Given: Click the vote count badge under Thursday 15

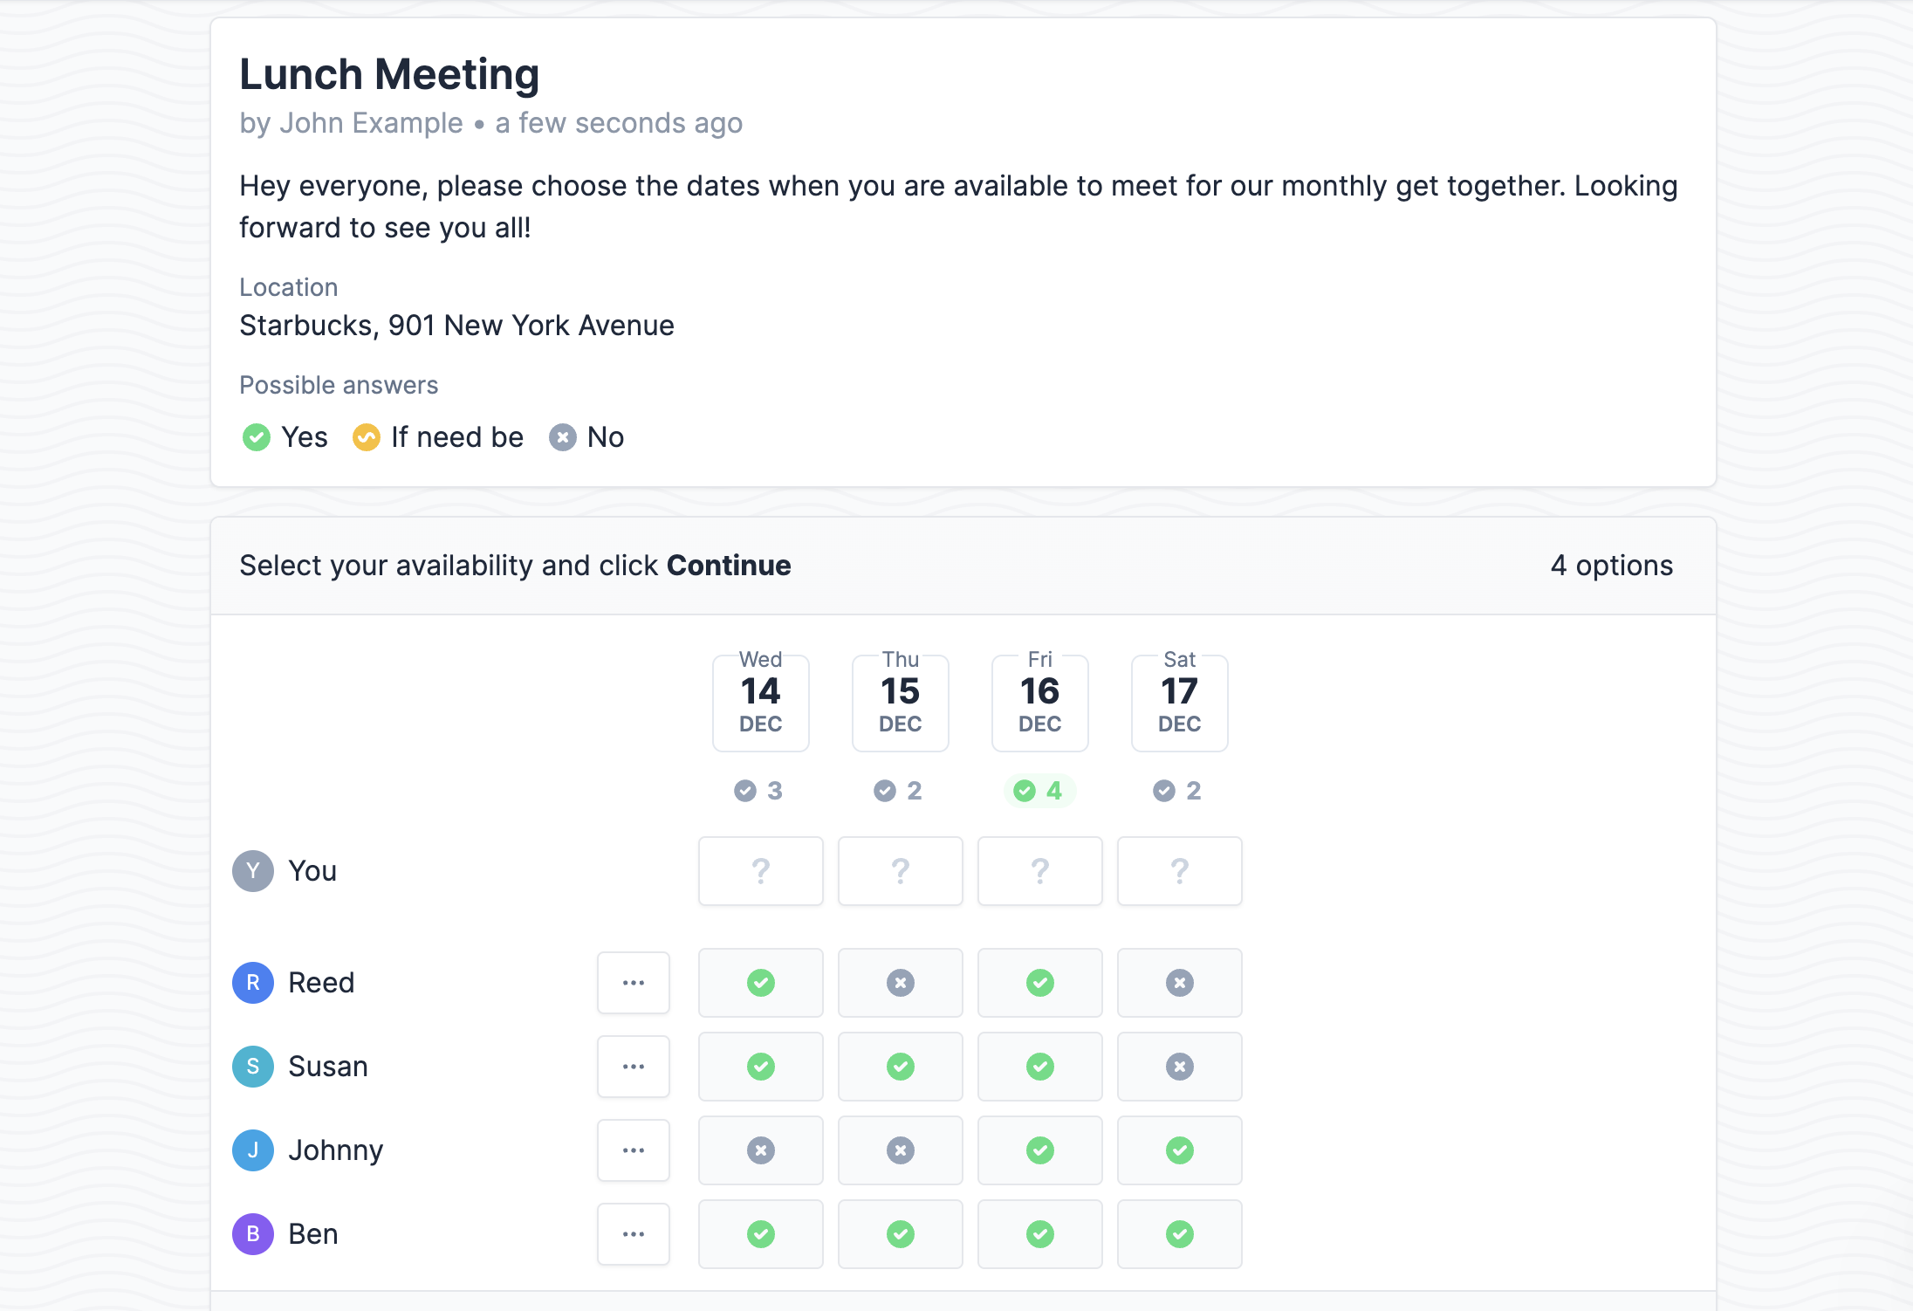Looking at the screenshot, I should pos(900,791).
